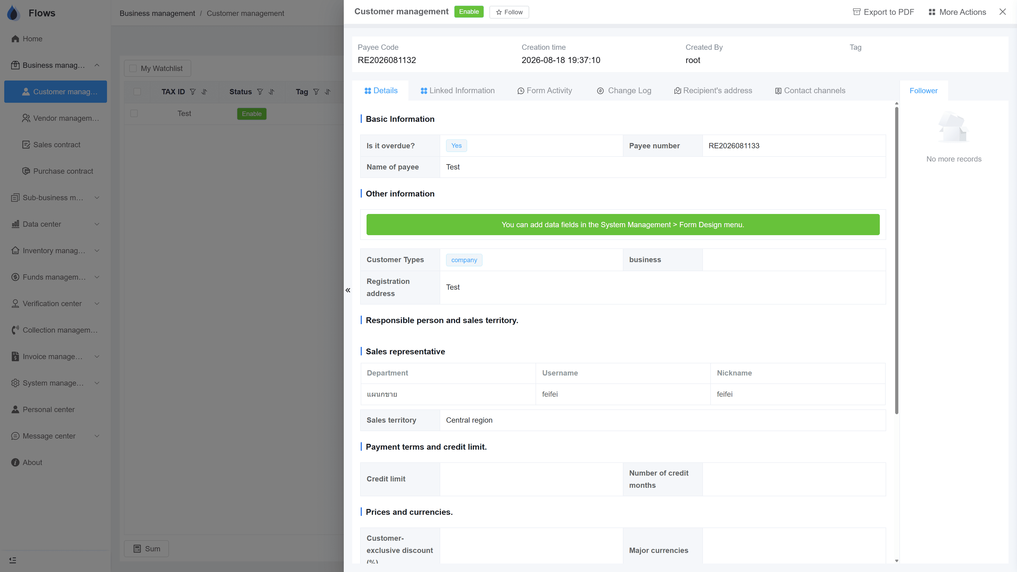Image resolution: width=1017 pixels, height=572 pixels.
Task: Click the Sum calculator button
Action: pos(146,549)
